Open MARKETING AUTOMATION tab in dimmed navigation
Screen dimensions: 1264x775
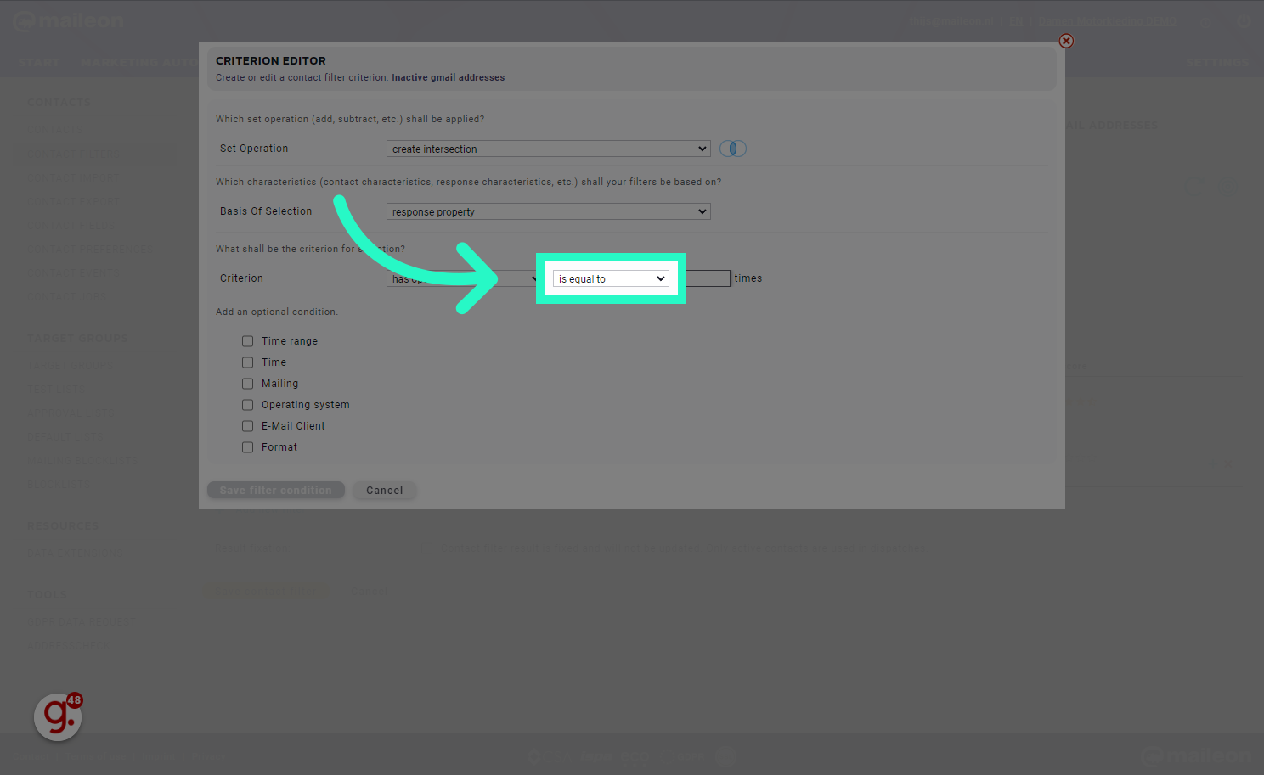(140, 63)
